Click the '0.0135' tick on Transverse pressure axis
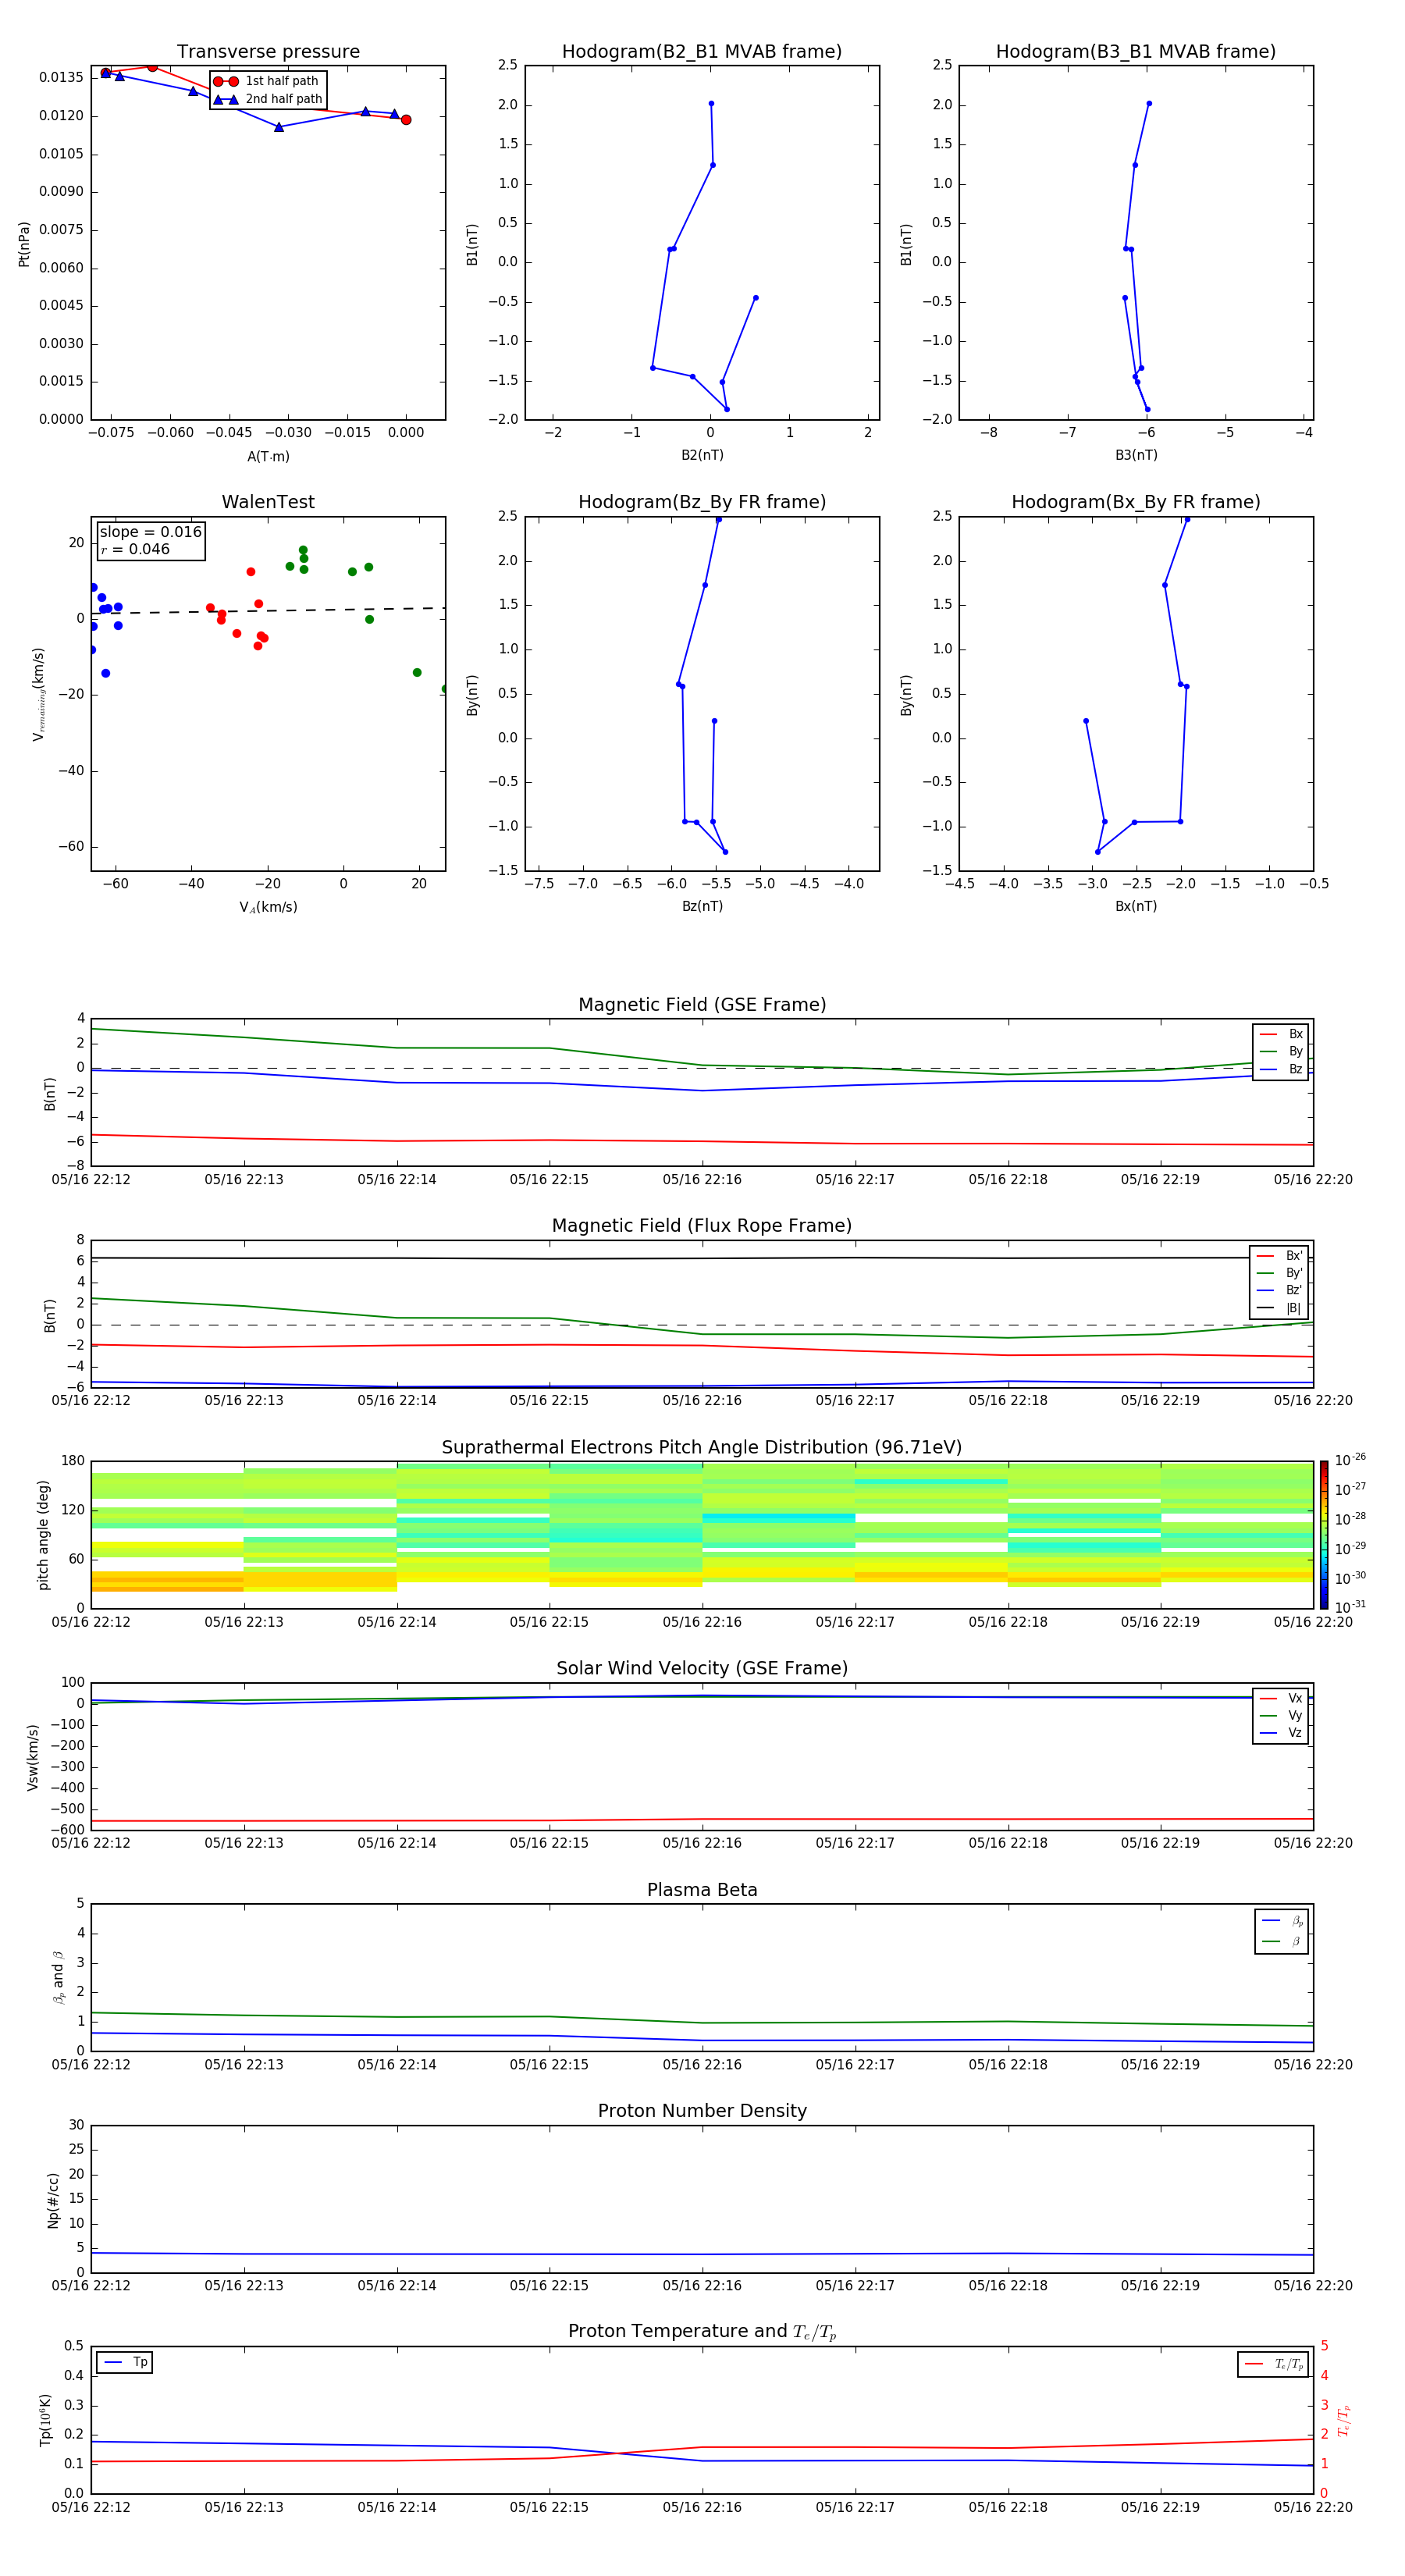The width and height of the screenshot is (1405, 2576). 61,78
